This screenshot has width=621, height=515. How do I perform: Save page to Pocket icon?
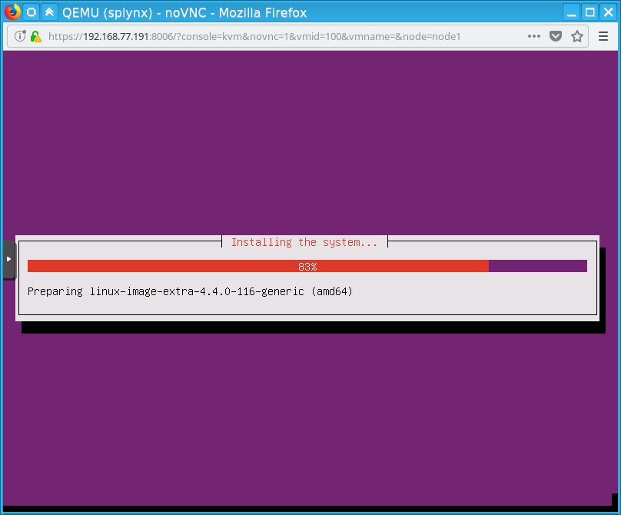[x=556, y=36]
